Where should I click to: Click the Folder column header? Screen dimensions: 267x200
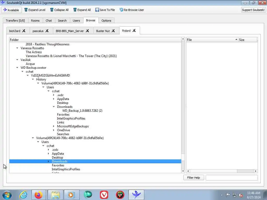95,40
